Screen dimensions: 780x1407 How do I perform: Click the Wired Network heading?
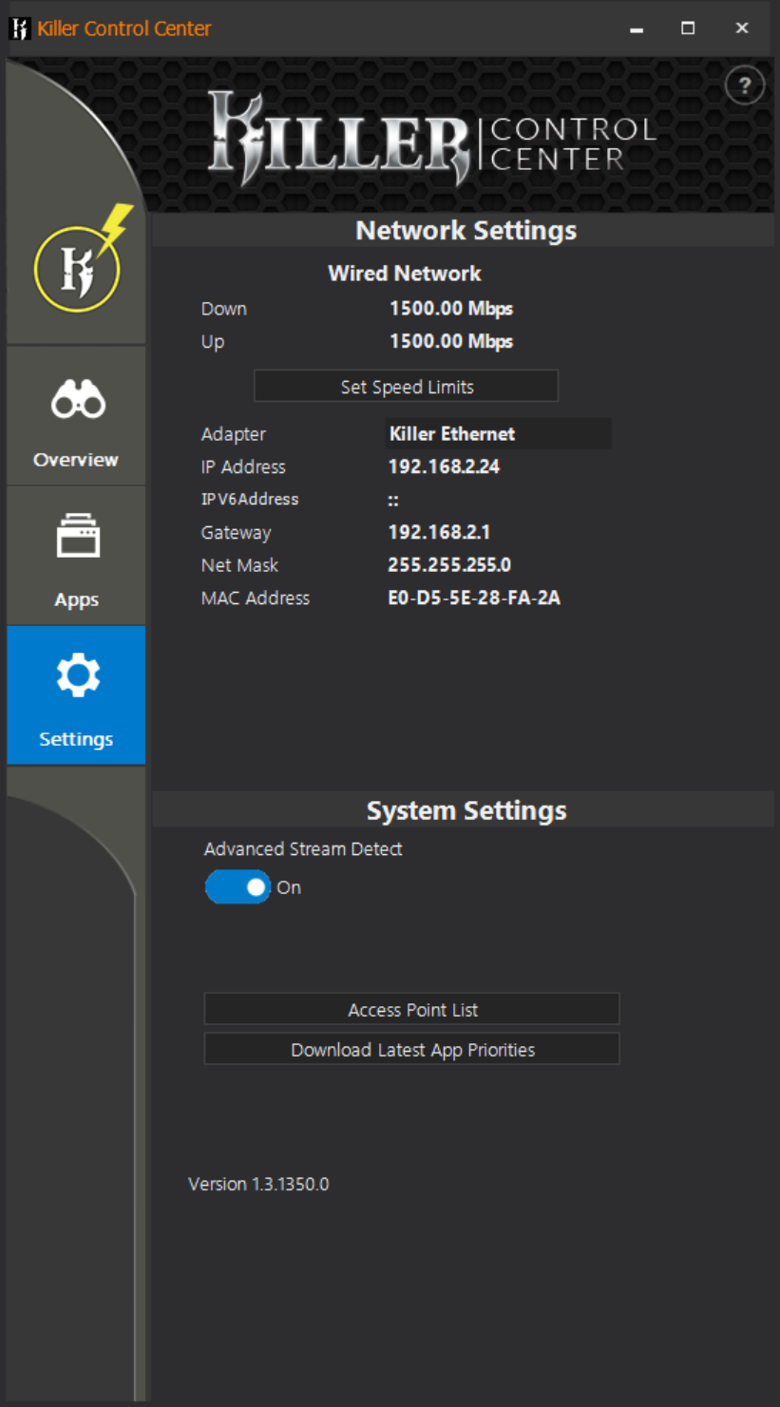point(405,274)
